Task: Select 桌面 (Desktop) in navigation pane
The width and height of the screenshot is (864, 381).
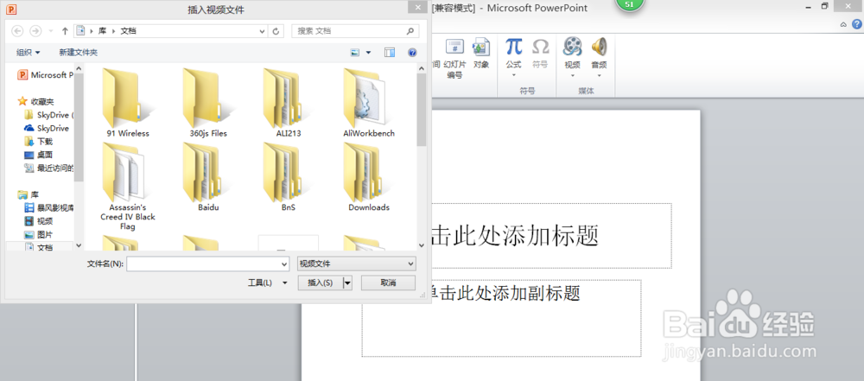Action: point(39,155)
